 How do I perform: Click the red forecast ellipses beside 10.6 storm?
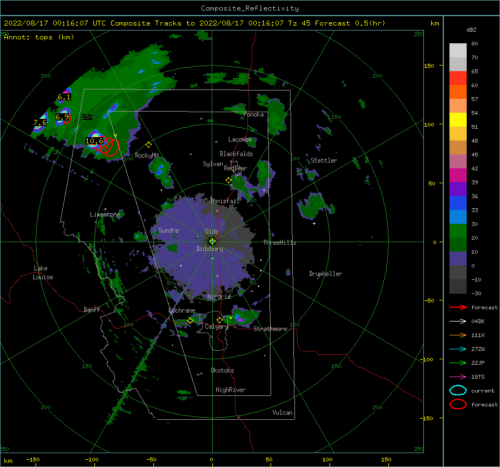[x=108, y=147]
